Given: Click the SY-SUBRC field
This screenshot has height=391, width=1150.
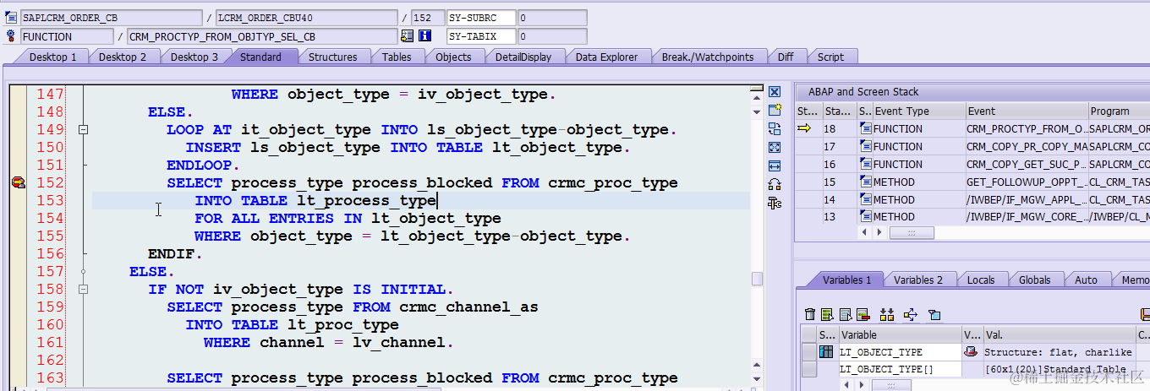Looking at the screenshot, I should coord(481,18).
